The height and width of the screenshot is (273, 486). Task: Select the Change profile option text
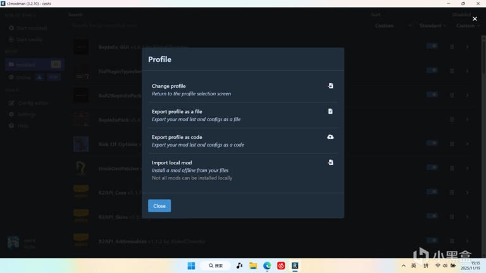168,86
